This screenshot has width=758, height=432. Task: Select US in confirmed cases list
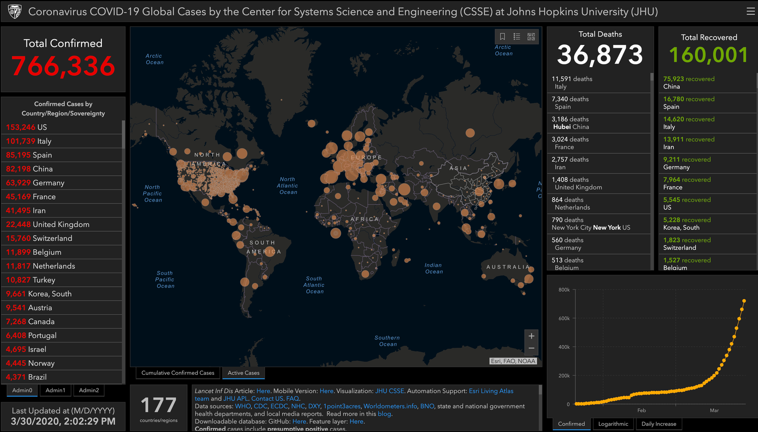62,127
